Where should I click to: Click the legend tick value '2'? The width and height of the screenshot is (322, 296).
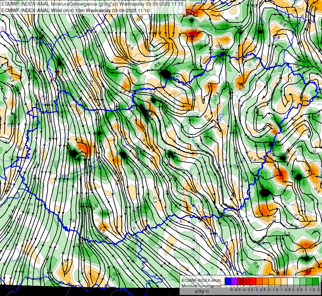tap(318, 290)
